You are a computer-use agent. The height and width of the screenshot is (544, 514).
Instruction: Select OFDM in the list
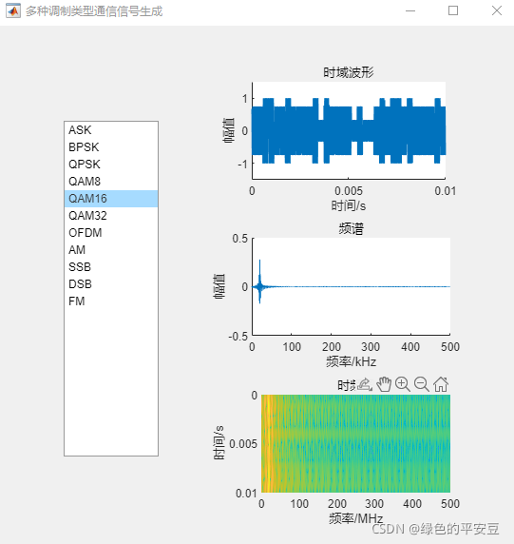[x=111, y=232]
